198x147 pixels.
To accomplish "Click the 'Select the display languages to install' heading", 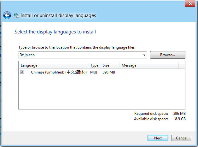I will pyautogui.click(x=55, y=32).
